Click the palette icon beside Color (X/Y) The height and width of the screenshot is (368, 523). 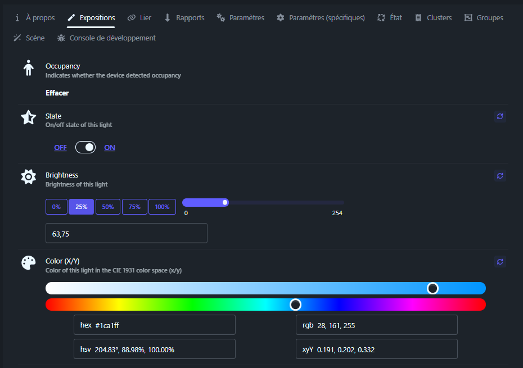tap(28, 262)
